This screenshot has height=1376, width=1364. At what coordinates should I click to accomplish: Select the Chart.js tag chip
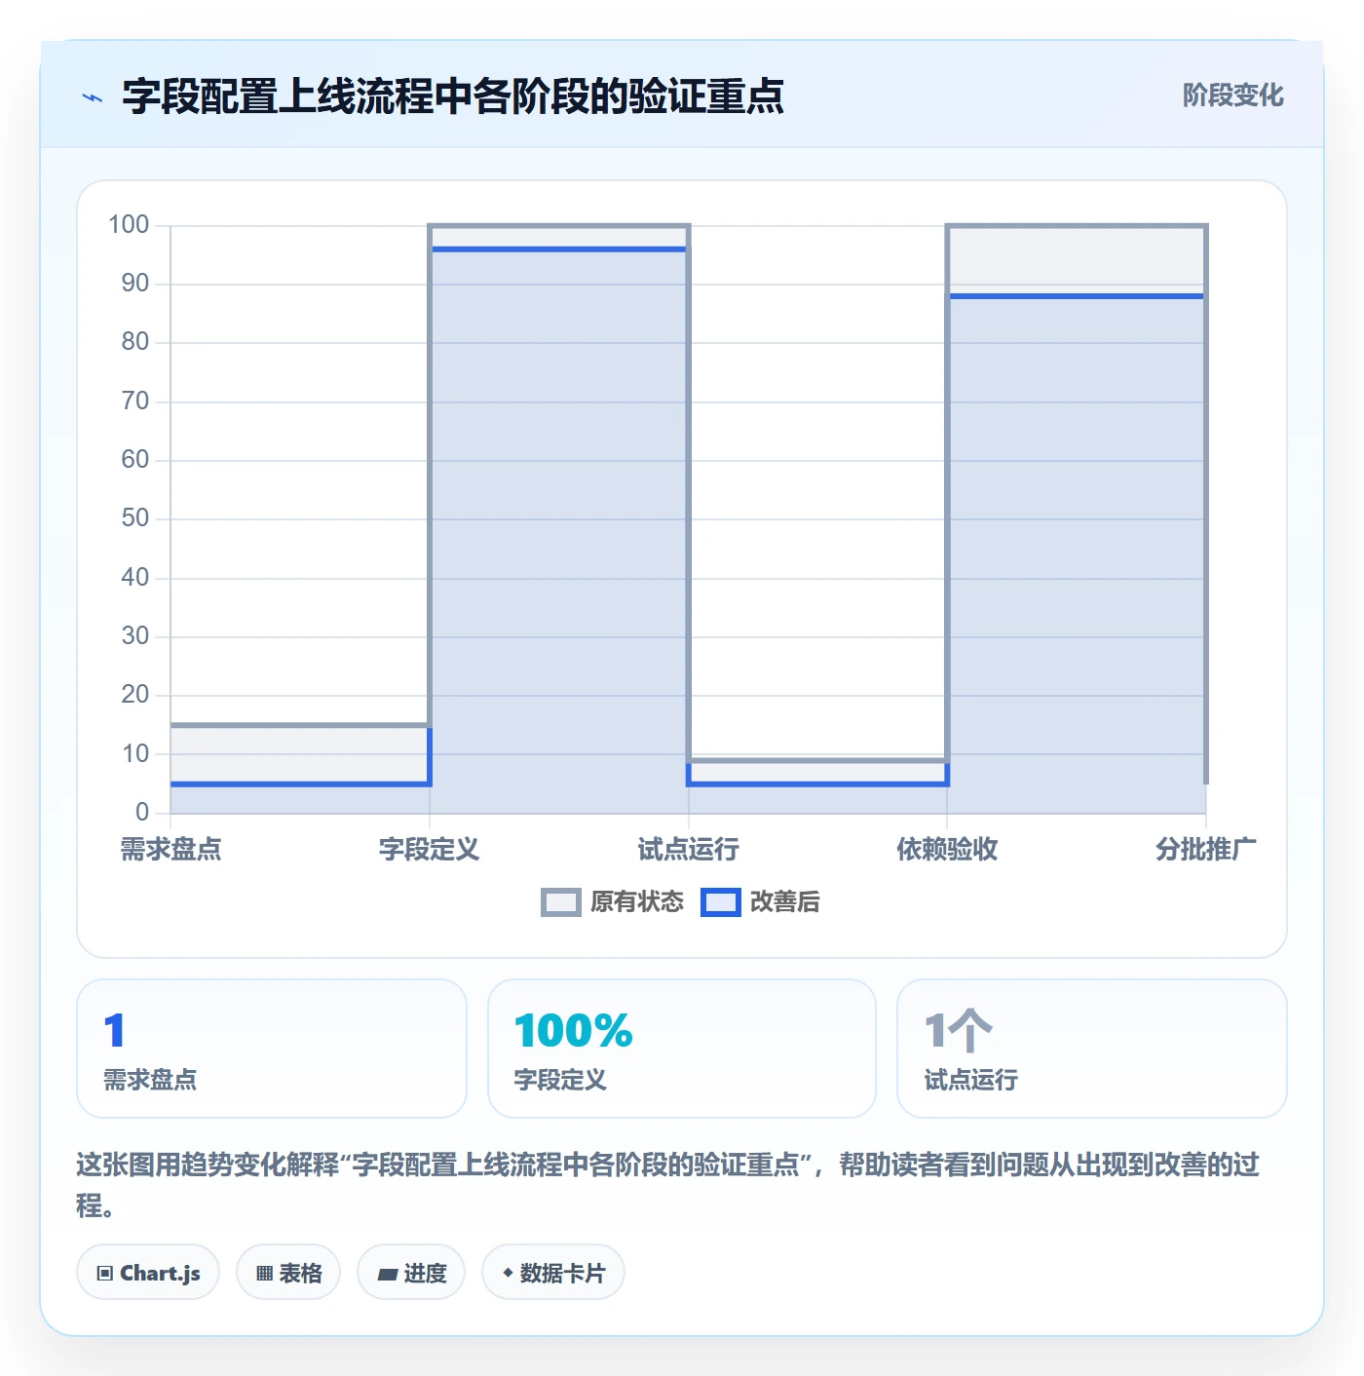[x=148, y=1272]
